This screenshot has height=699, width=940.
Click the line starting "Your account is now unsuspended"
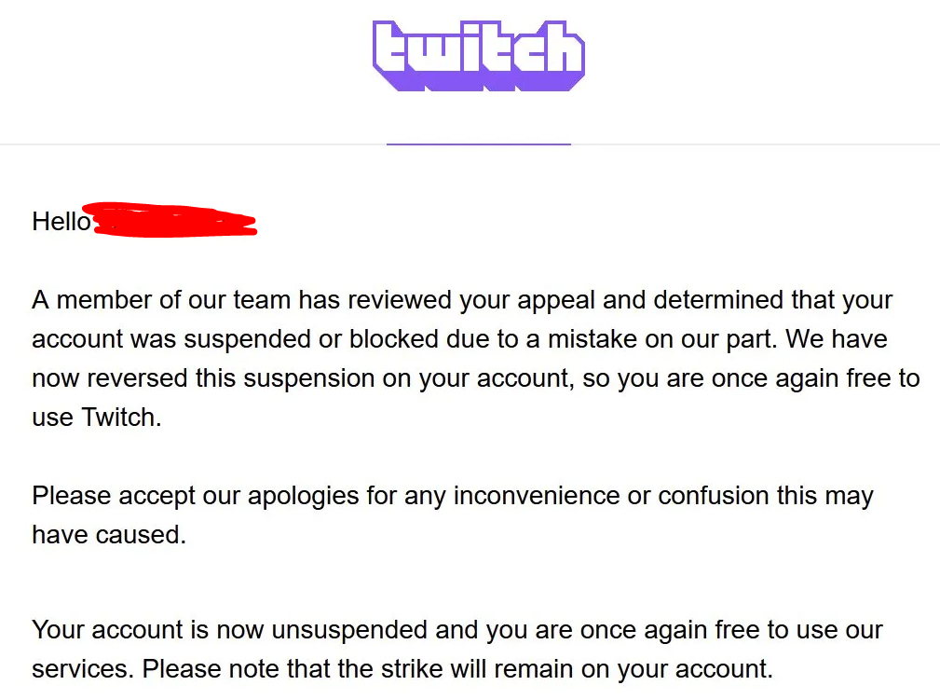pos(456,630)
